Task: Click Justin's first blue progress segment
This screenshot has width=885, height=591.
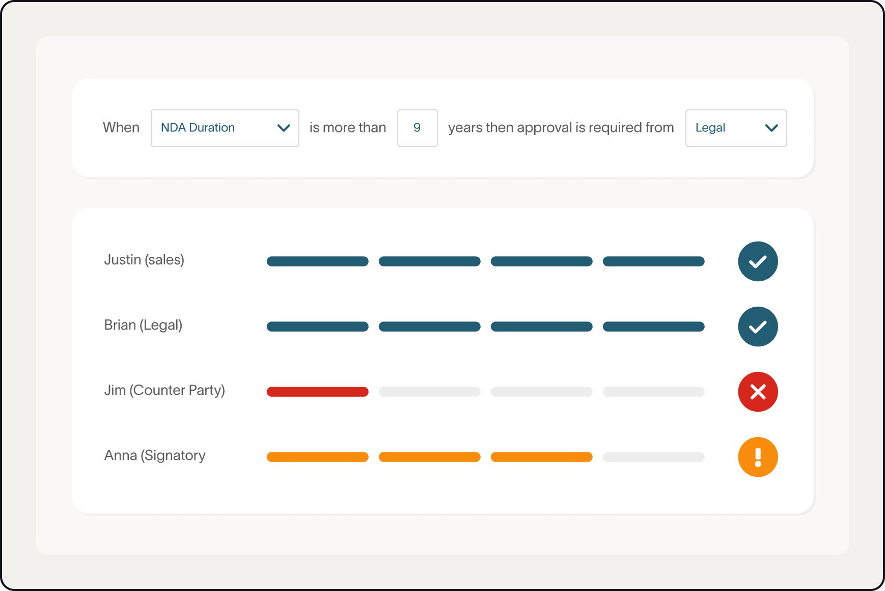Action: click(x=317, y=261)
